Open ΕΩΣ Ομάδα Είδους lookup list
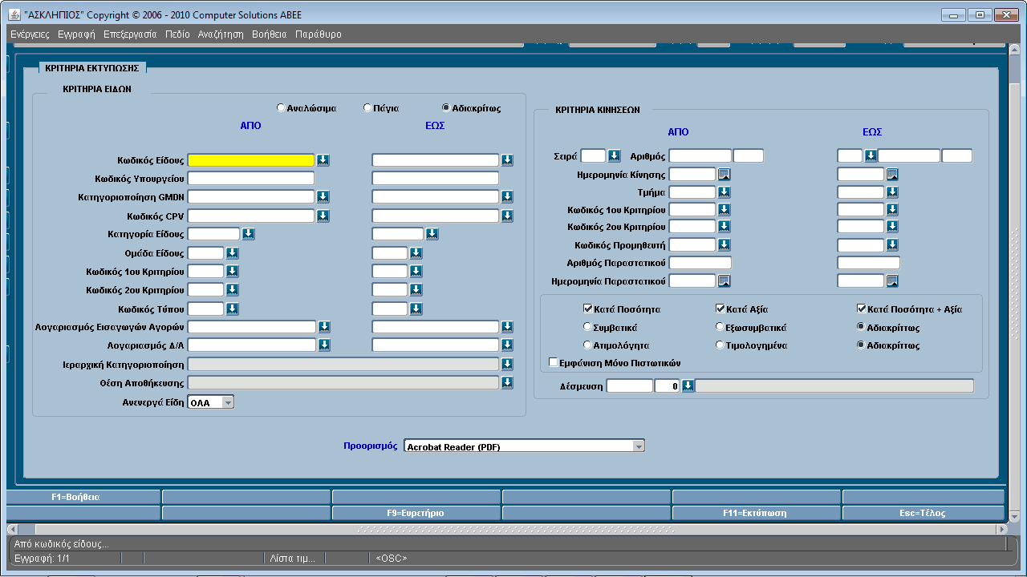 (416, 253)
